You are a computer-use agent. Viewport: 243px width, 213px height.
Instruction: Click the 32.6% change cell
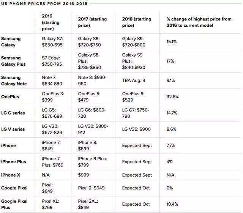point(173,96)
